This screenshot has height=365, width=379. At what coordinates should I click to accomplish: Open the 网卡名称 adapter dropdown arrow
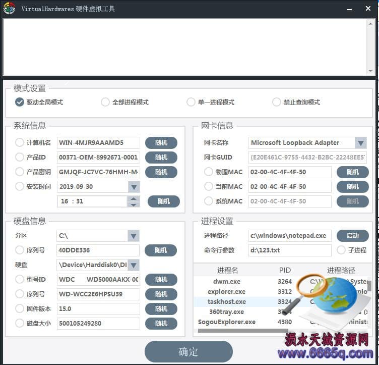pos(361,143)
